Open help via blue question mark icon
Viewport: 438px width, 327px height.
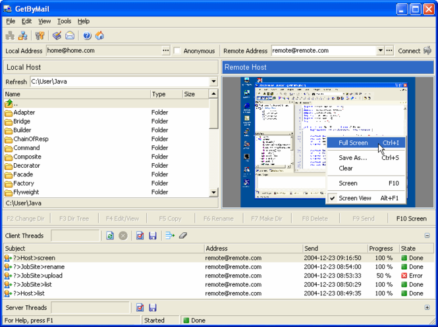click(x=87, y=36)
